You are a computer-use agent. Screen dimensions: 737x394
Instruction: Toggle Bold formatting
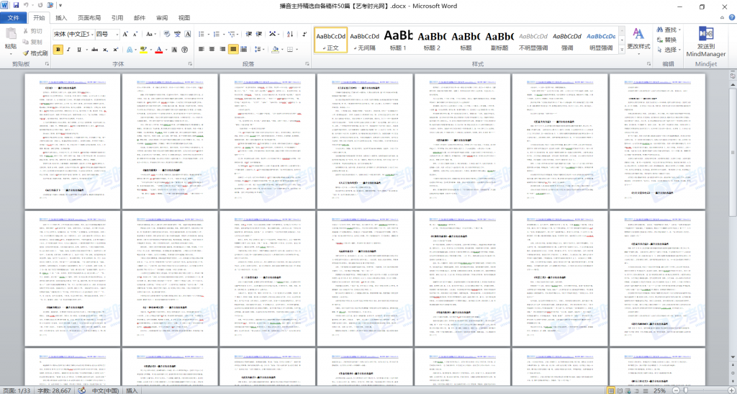pos(58,50)
